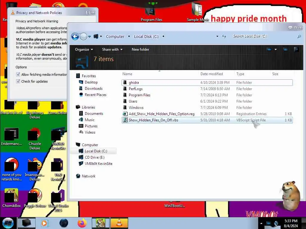
Task: Sort by Size column header
Action: click(x=275, y=74)
